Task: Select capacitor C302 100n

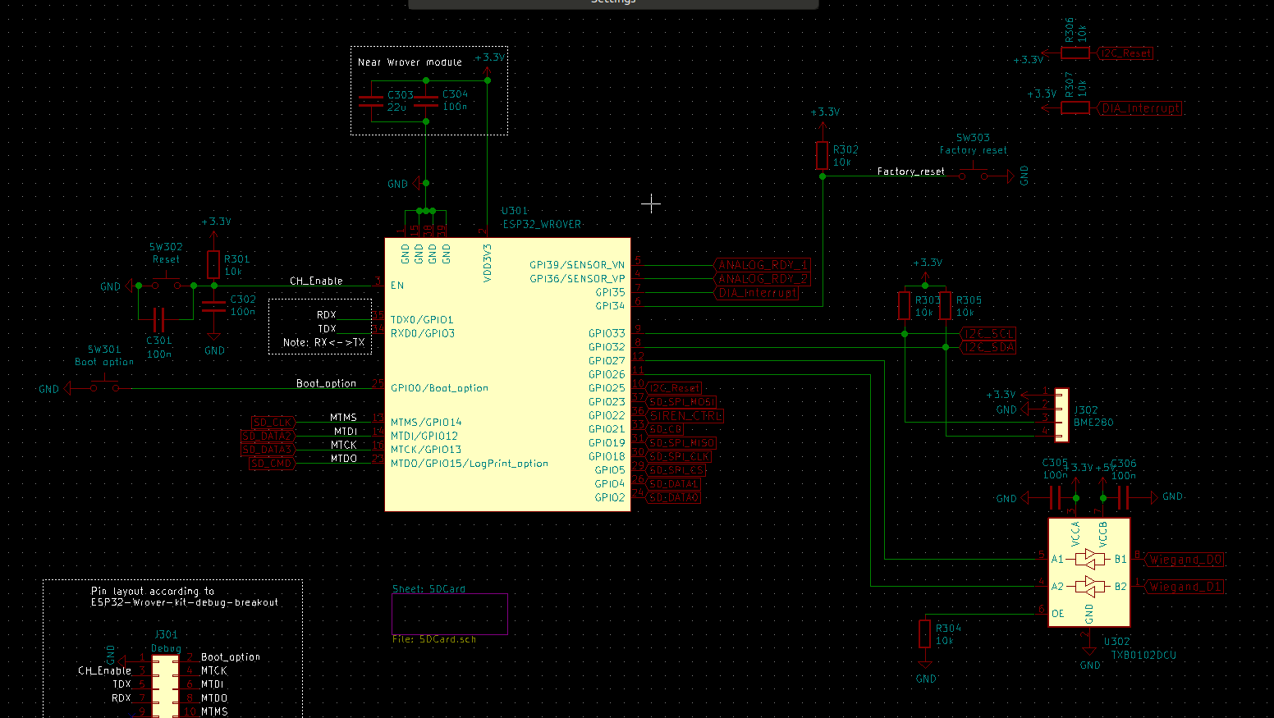Action: (x=213, y=305)
